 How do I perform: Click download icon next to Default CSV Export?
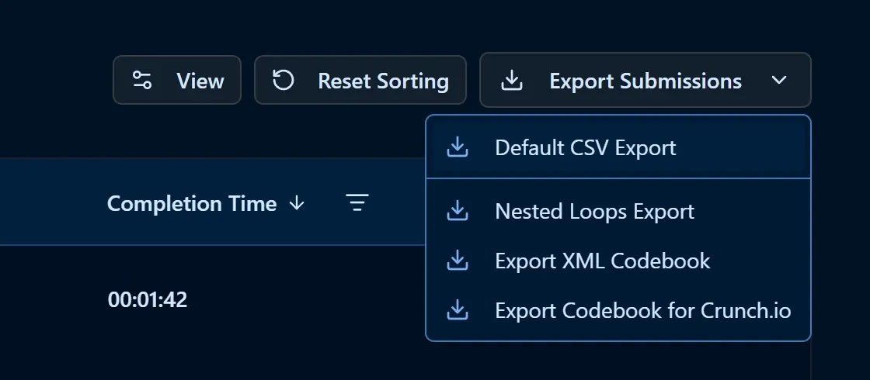click(x=458, y=147)
